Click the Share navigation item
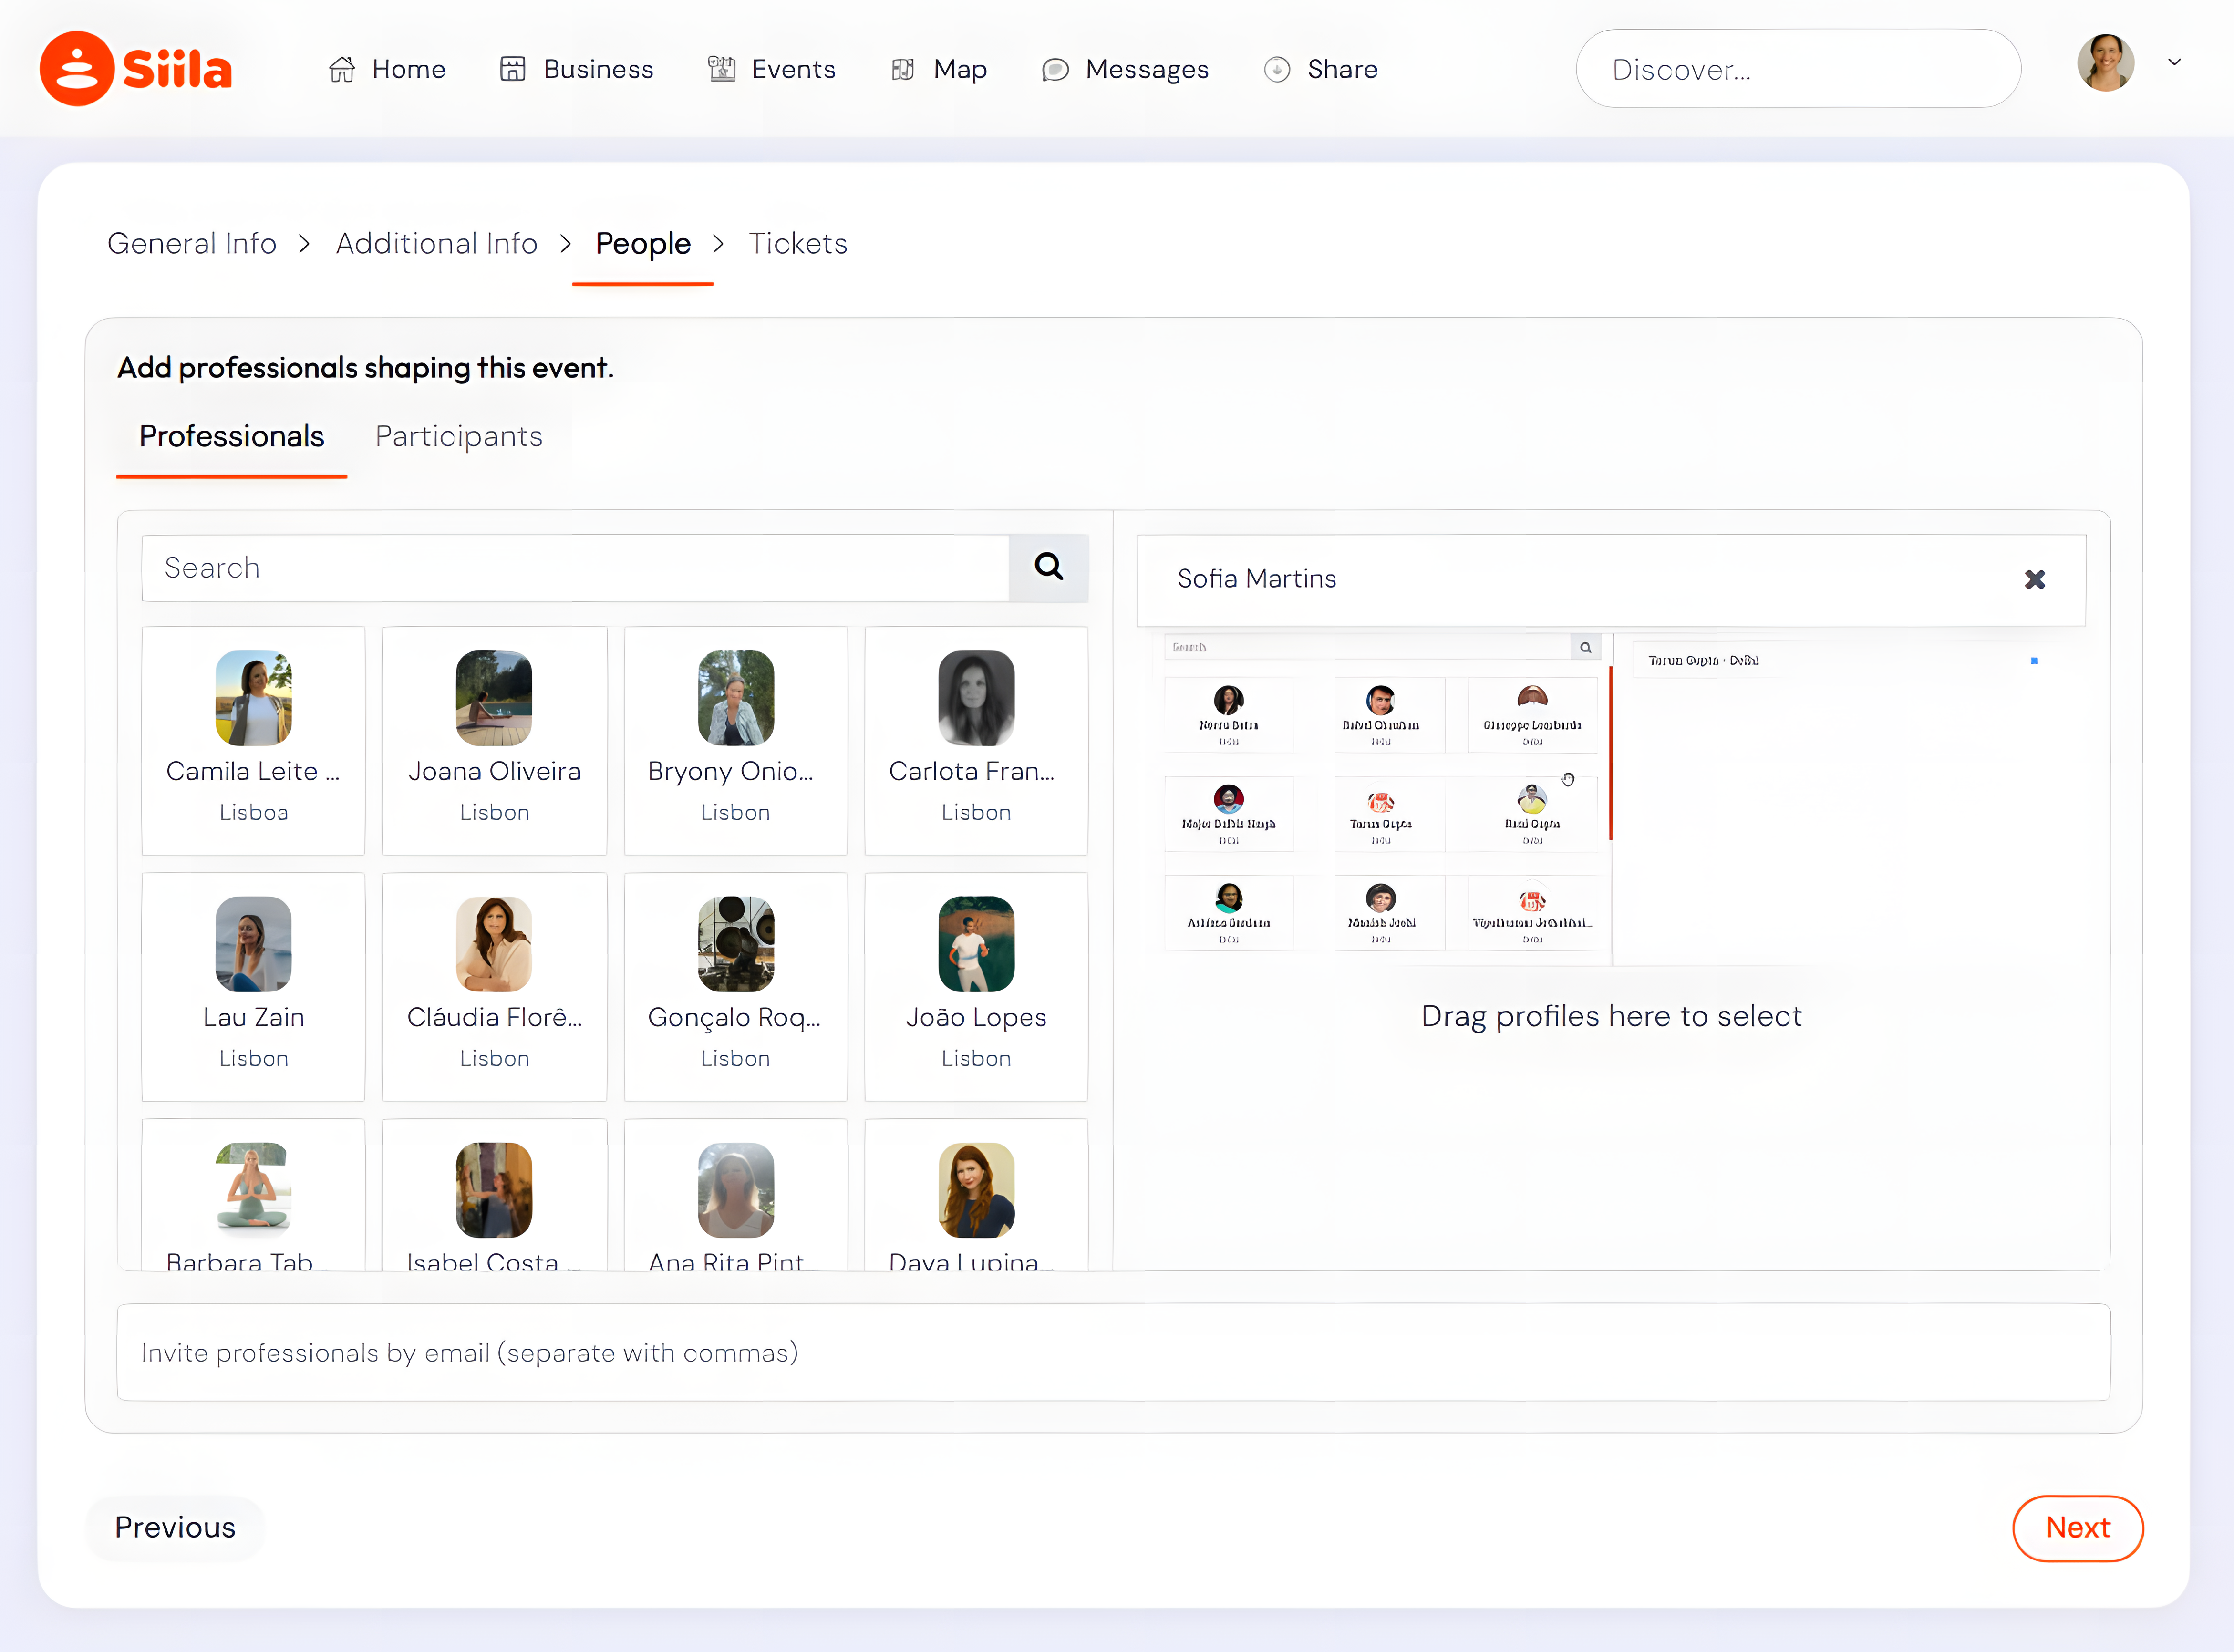The width and height of the screenshot is (2234, 1652). [1320, 69]
